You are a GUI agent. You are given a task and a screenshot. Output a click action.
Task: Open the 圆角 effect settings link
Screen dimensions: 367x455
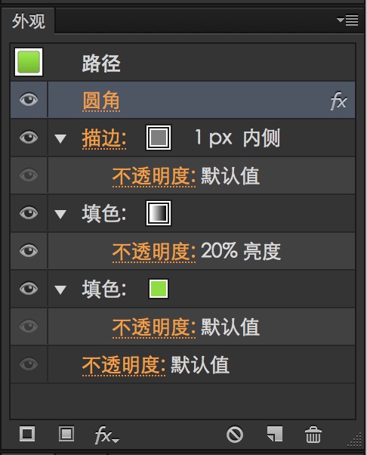click(x=101, y=101)
